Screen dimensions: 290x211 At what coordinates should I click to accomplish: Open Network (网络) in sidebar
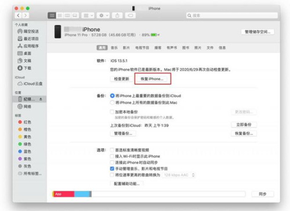click(24, 106)
